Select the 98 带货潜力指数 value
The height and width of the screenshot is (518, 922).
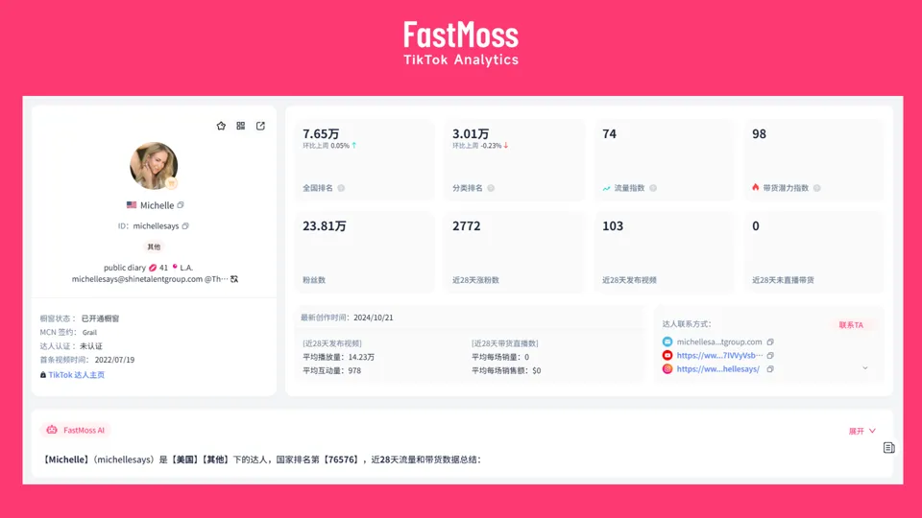[759, 134]
